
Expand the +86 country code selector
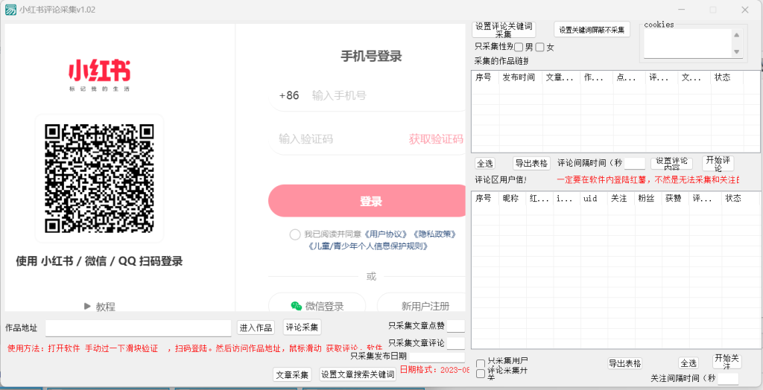tap(289, 95)
